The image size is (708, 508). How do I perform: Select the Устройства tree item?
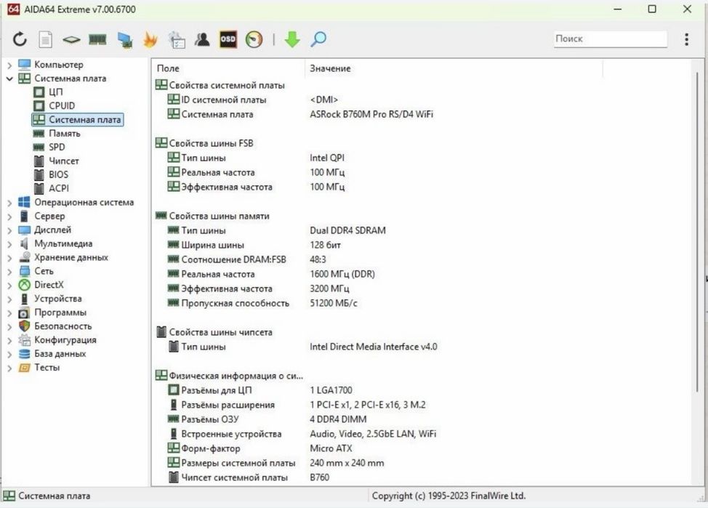(58, 299)
